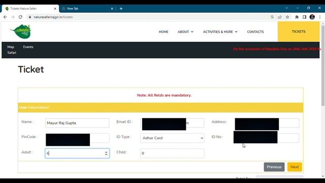
Task: Open the Chrome three-dot menu
Action: click(320, 17)
